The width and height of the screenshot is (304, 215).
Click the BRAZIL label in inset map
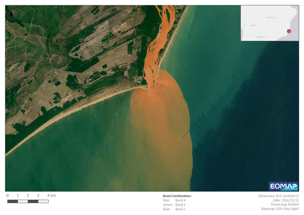click(x=272, y=18)
